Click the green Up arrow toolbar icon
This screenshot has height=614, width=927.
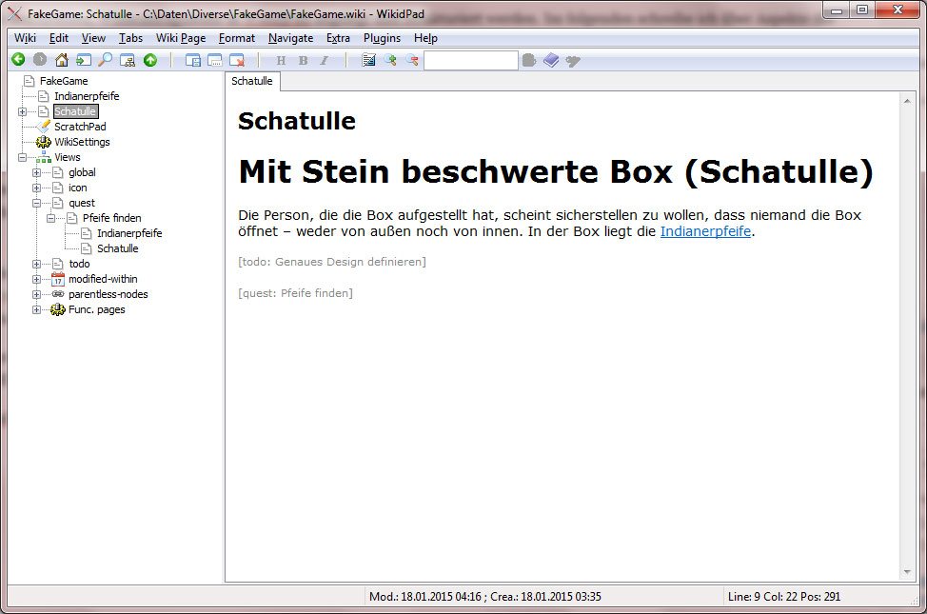[150, 60]
